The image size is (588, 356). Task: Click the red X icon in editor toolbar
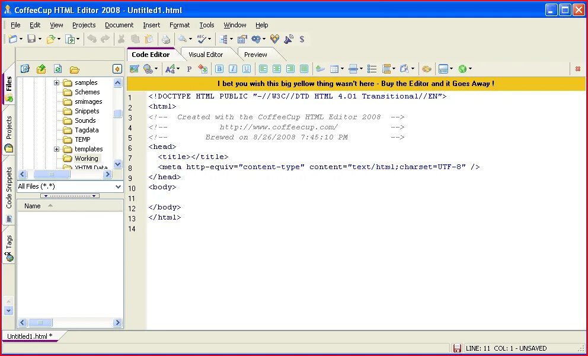coord(578,69)
